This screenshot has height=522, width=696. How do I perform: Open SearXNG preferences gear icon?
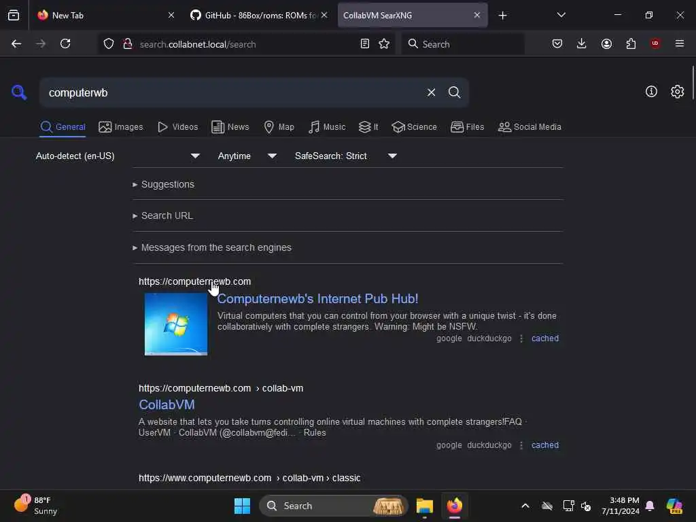click(677, 92)
